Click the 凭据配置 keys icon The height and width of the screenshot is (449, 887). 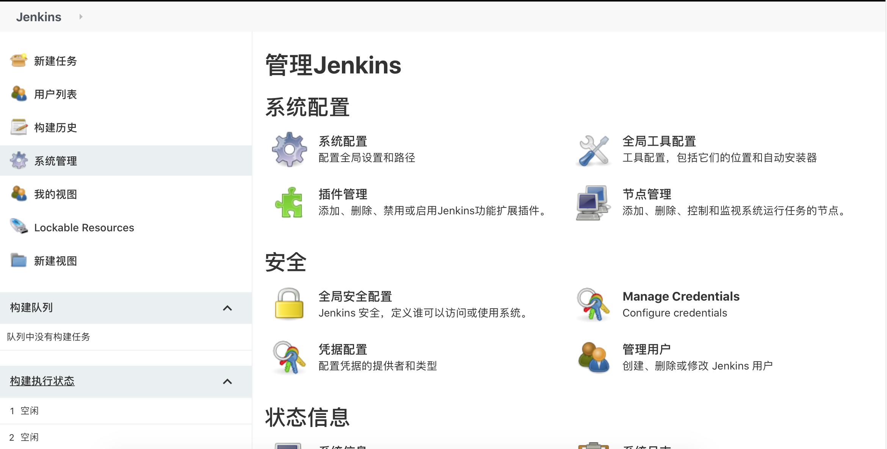tap(289, 357)
